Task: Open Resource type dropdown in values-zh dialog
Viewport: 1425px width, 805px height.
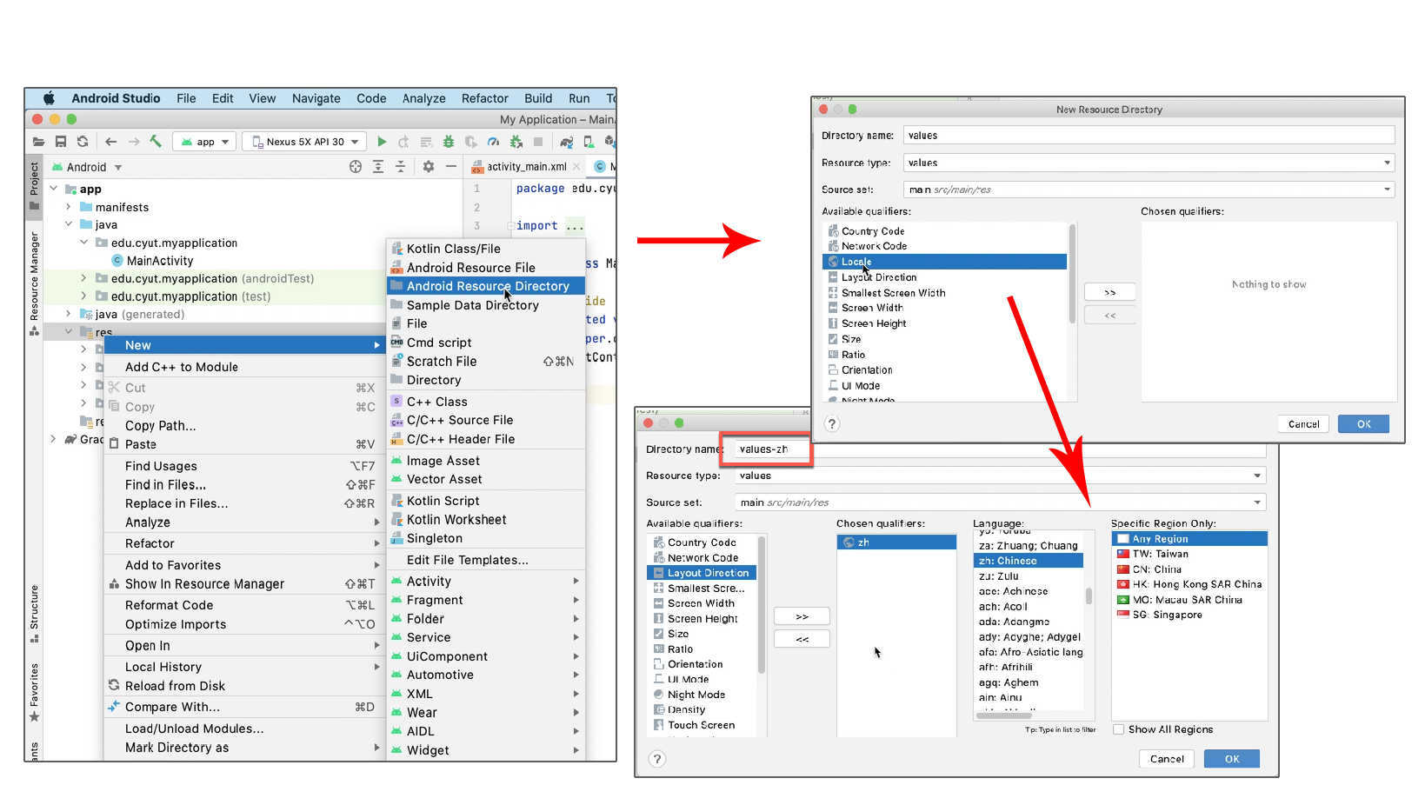Action: pyautogui.click(x=1000, y=476)
